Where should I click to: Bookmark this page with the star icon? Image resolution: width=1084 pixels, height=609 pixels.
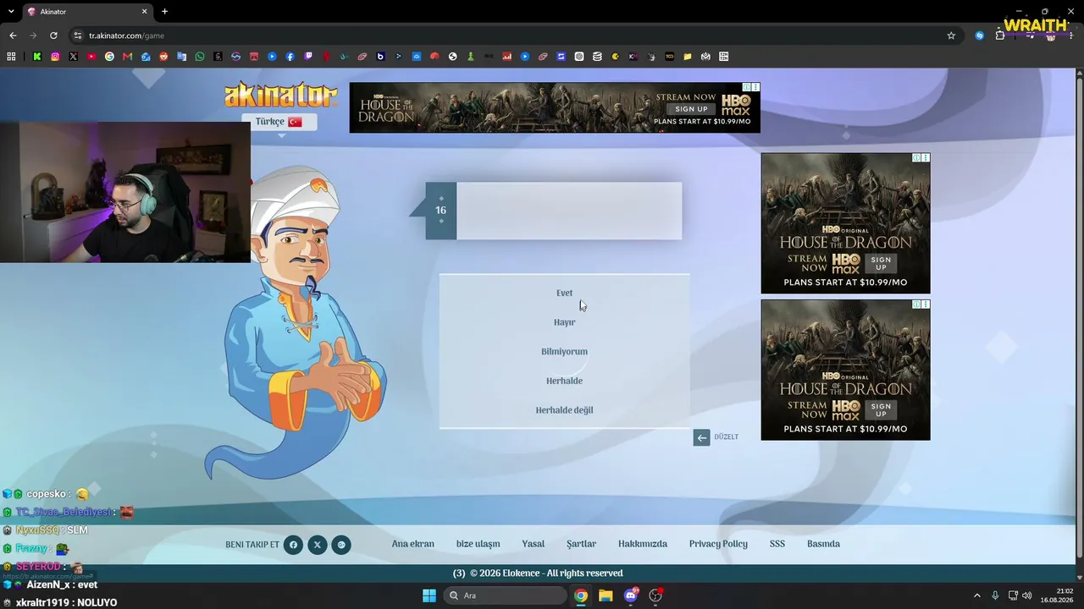(951, 36)
